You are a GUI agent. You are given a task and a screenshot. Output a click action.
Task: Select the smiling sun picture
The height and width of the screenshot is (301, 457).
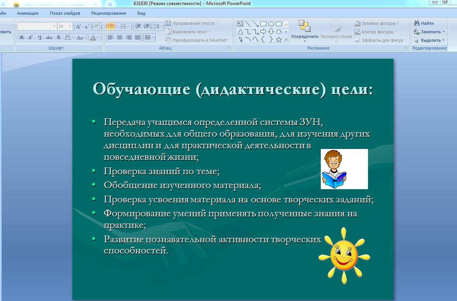click(x=344, y=256)
